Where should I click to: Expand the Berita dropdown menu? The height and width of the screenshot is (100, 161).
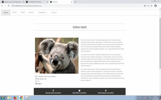pyautogui.click(x=31, y=12)
